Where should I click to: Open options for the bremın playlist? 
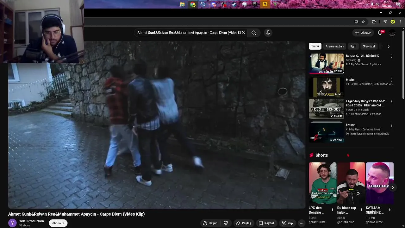tap(392, 125)
